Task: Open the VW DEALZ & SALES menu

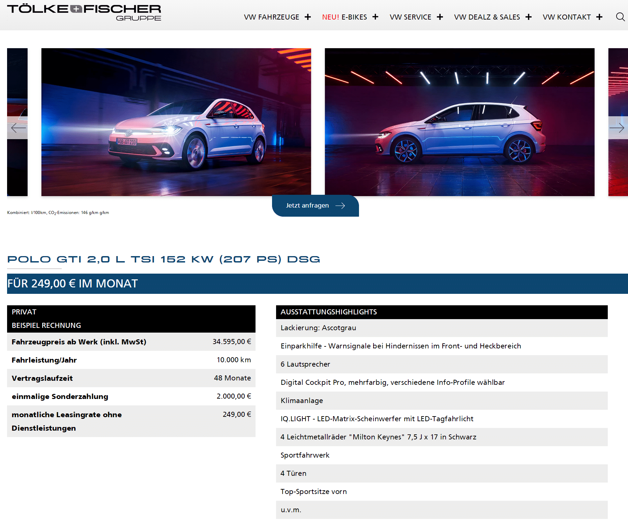Action: pos(487,17)
